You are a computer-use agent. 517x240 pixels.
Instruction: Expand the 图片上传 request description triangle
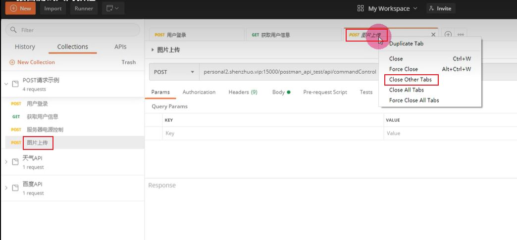(153, 50)
